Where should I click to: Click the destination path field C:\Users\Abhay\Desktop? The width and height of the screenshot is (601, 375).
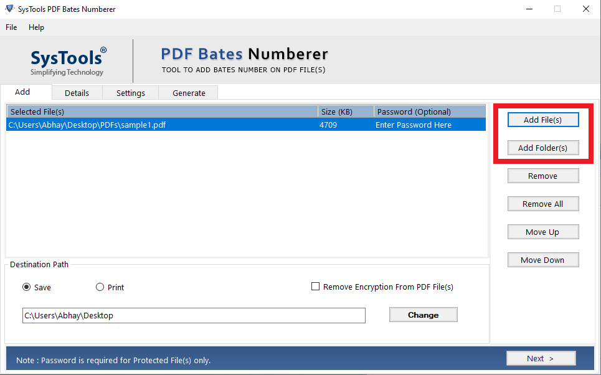click(194, 315)
